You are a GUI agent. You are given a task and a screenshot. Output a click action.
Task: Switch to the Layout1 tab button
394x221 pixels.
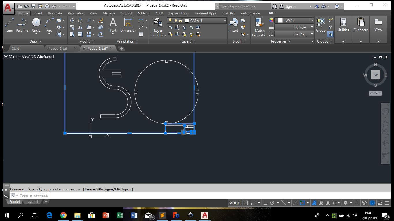[32, 202]
